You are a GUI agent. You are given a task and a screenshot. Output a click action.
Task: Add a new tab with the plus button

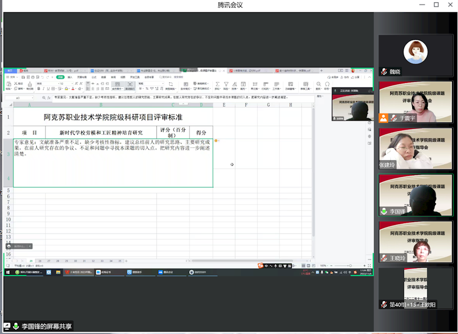pyautogui.click(x=322, y=71)
